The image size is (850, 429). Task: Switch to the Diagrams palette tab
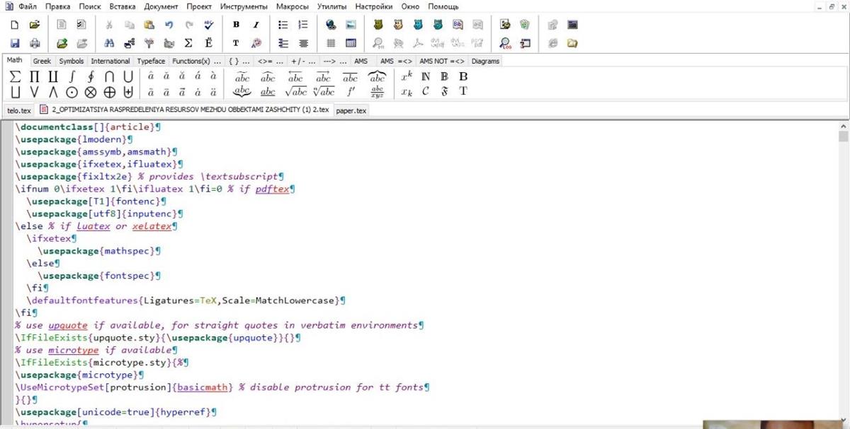click(485, 61)
